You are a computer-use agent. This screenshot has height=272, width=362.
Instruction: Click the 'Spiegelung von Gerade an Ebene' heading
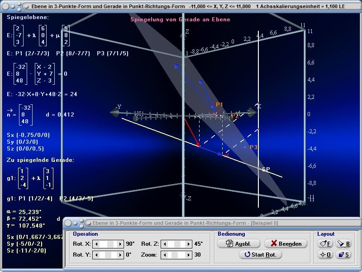pyautogui.click(x=180, y=19)
